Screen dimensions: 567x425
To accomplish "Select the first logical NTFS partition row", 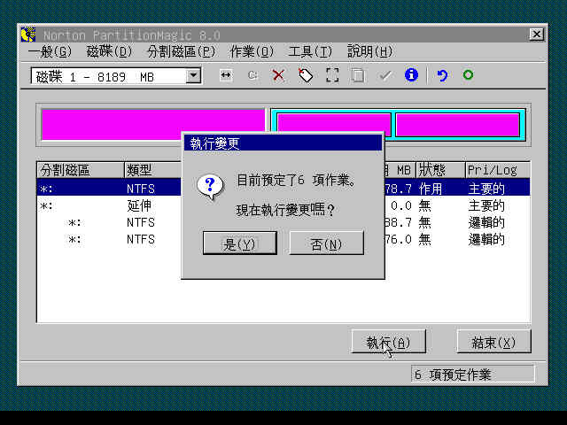I will (106, 222).
